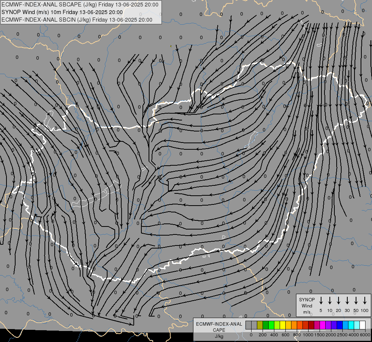Click the SBCAPE title line in header

point(80,5)
